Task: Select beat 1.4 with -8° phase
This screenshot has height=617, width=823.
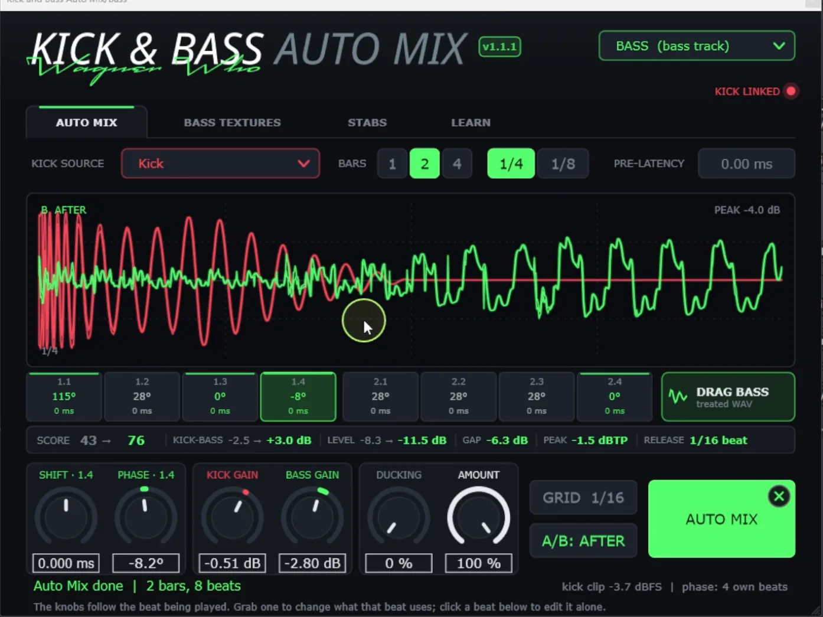Action: pyautogui.click(x=298, y=397)
